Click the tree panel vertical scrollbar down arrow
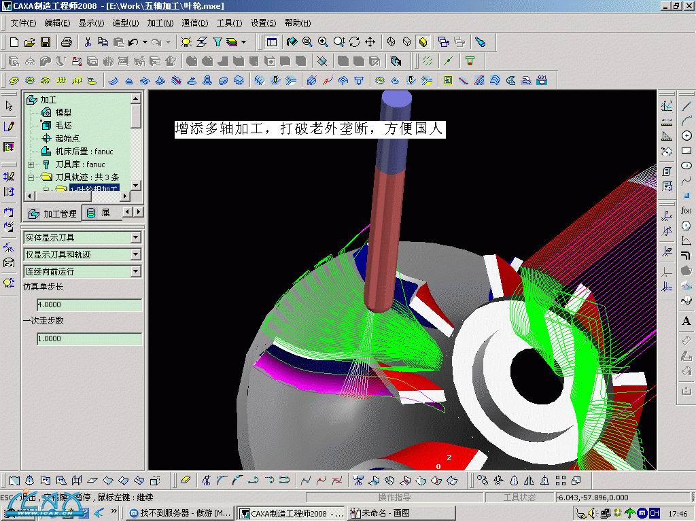The height and width of the screenshot is (522, 696). pyautogui.click(x=136, y=185)
